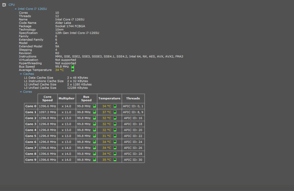The image size is (294, 191).
Task: Select the CPU section heading
Action: click(12, 5)
